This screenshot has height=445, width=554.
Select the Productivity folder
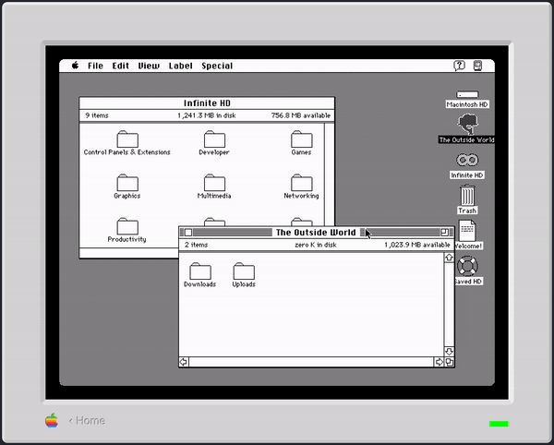[x=127, y=226]
